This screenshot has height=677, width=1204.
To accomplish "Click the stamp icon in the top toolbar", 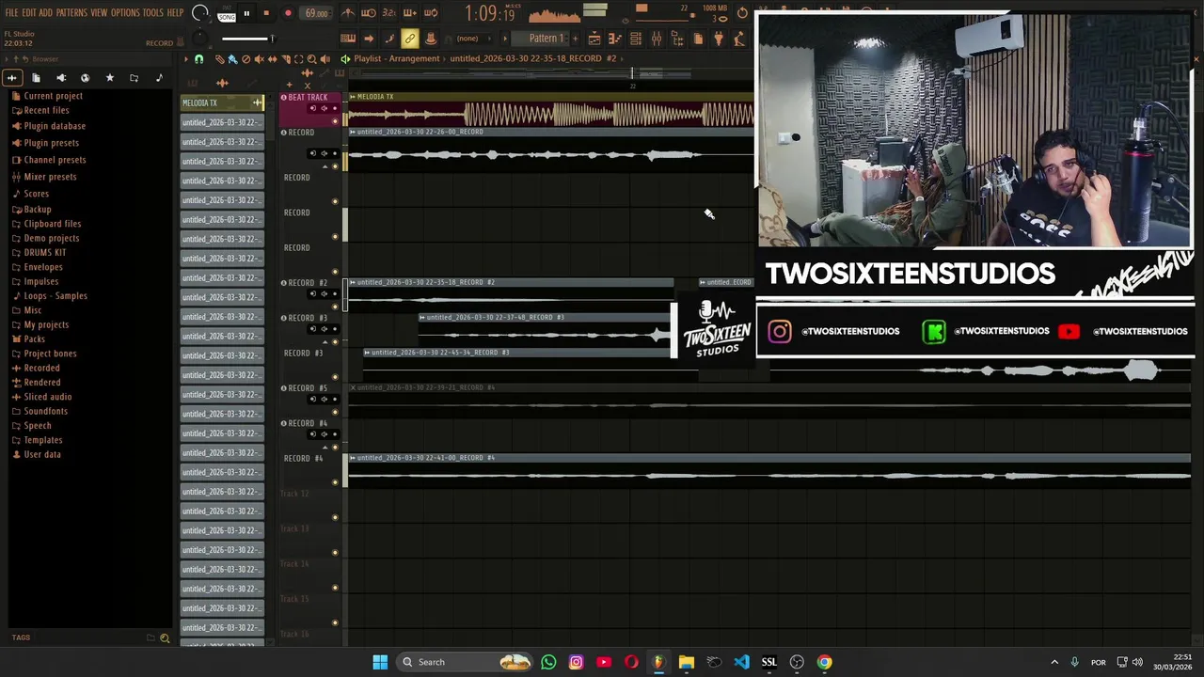I will tap(430, 39).
